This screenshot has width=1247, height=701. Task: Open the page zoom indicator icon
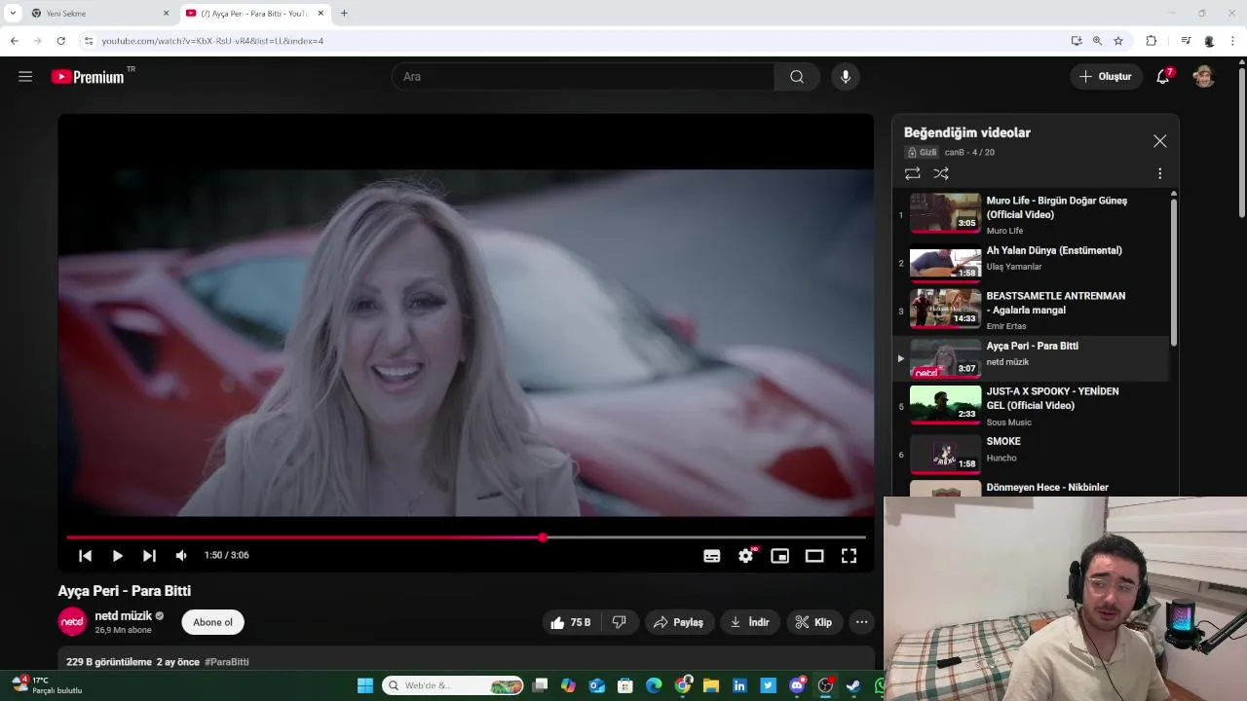pyautogui.click(x=1097, y=41)
